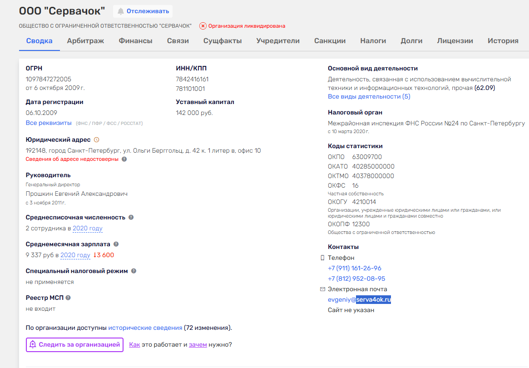Switch to the Сводка tab
529x368 pixels.
point(40,41)
